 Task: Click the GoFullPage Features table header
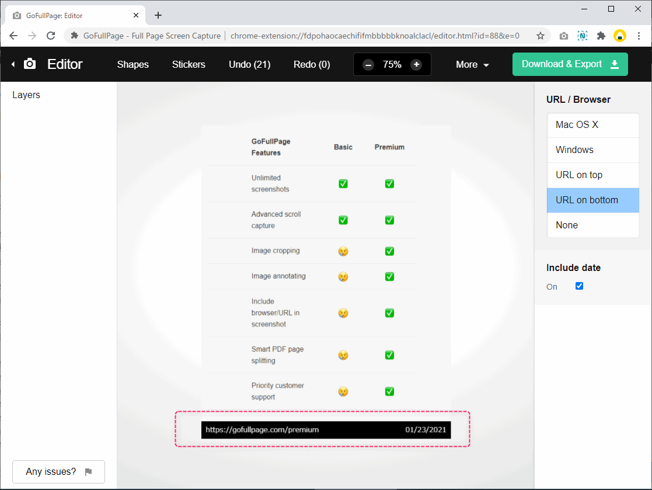click(271, 147)
